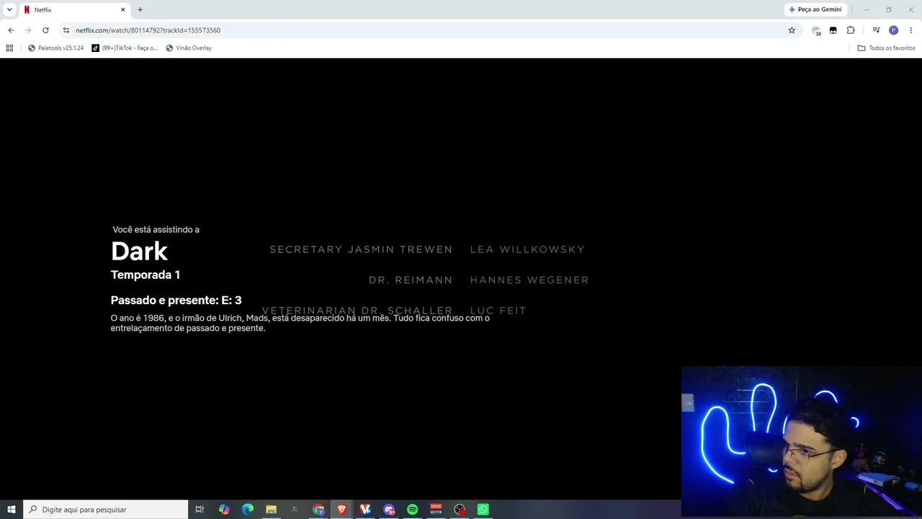Open Brave browser from the taskbar
The height and width of the screenshot is (519, 922).
pyautogui.click(x=341, y=510)
